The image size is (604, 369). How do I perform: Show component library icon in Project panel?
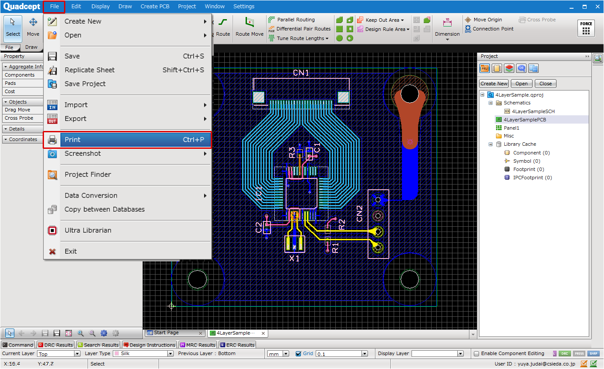pyautogui.click(x=497, y=68)
